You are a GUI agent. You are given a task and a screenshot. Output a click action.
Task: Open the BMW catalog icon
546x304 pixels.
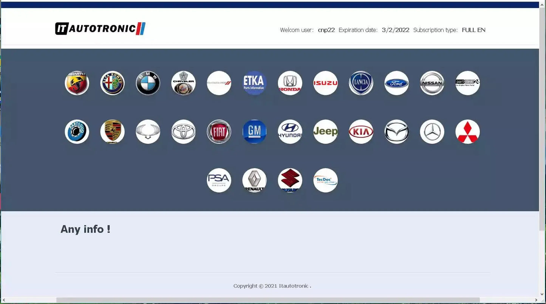(148, 83)
